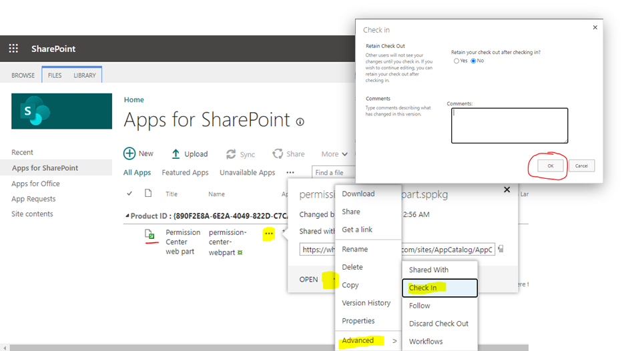626x351 pixels.
Task: Open App Requests in navigation
Action: click(33, 198)
